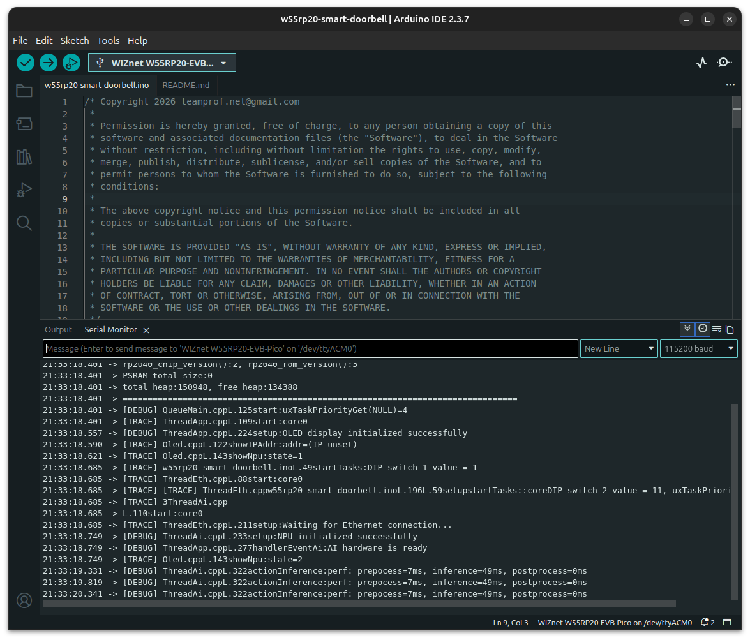
Task: Open the Serial Plotter
Action: pyautogui.click(x=701, y=63)
